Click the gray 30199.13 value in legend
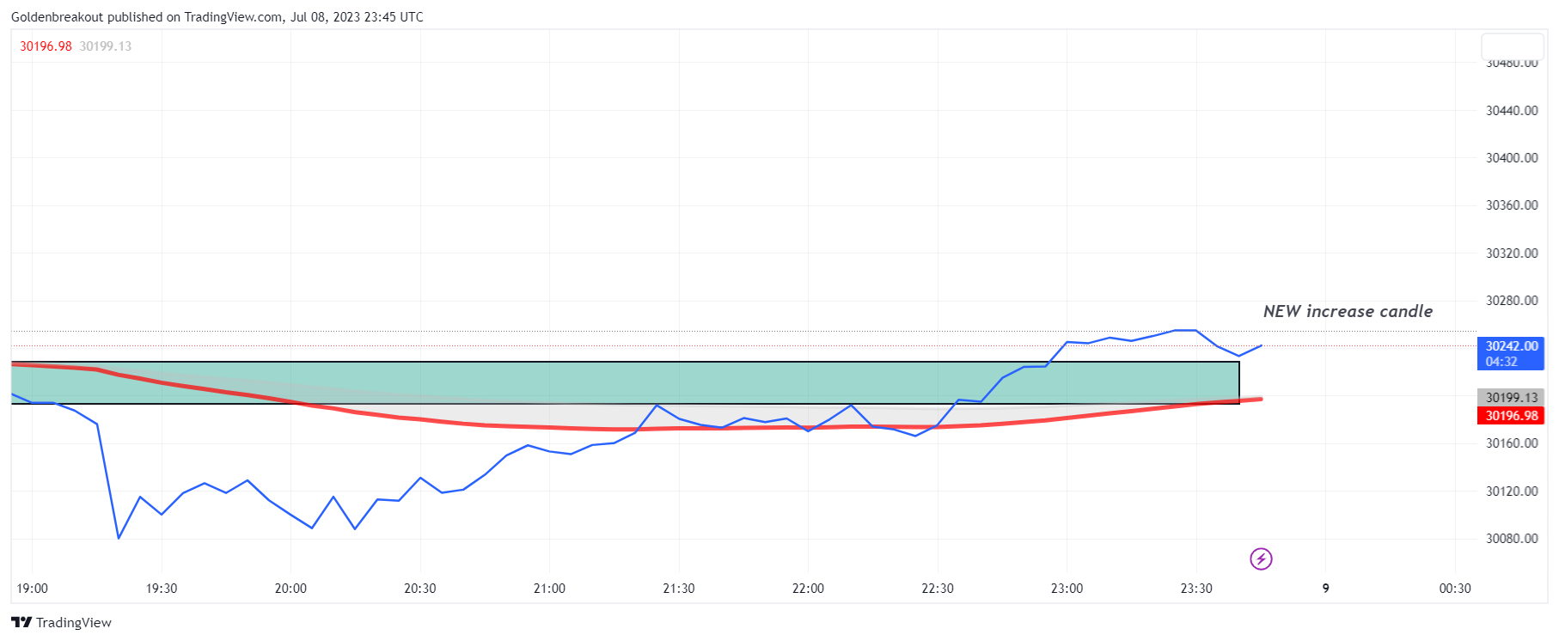This screenshot has height=641, width=1559. tap(106, 46)
